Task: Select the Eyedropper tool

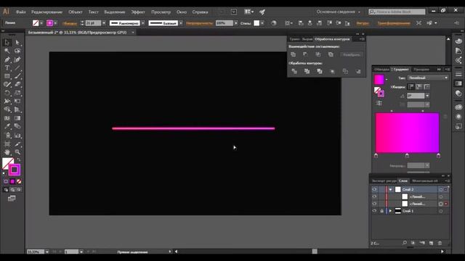Action: (x=7, y=126)
